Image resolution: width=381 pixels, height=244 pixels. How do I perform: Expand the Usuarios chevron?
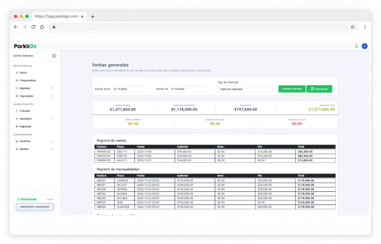coord(51,141)
